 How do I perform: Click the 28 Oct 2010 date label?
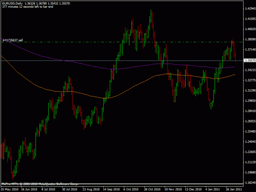[x=152, y=190]
